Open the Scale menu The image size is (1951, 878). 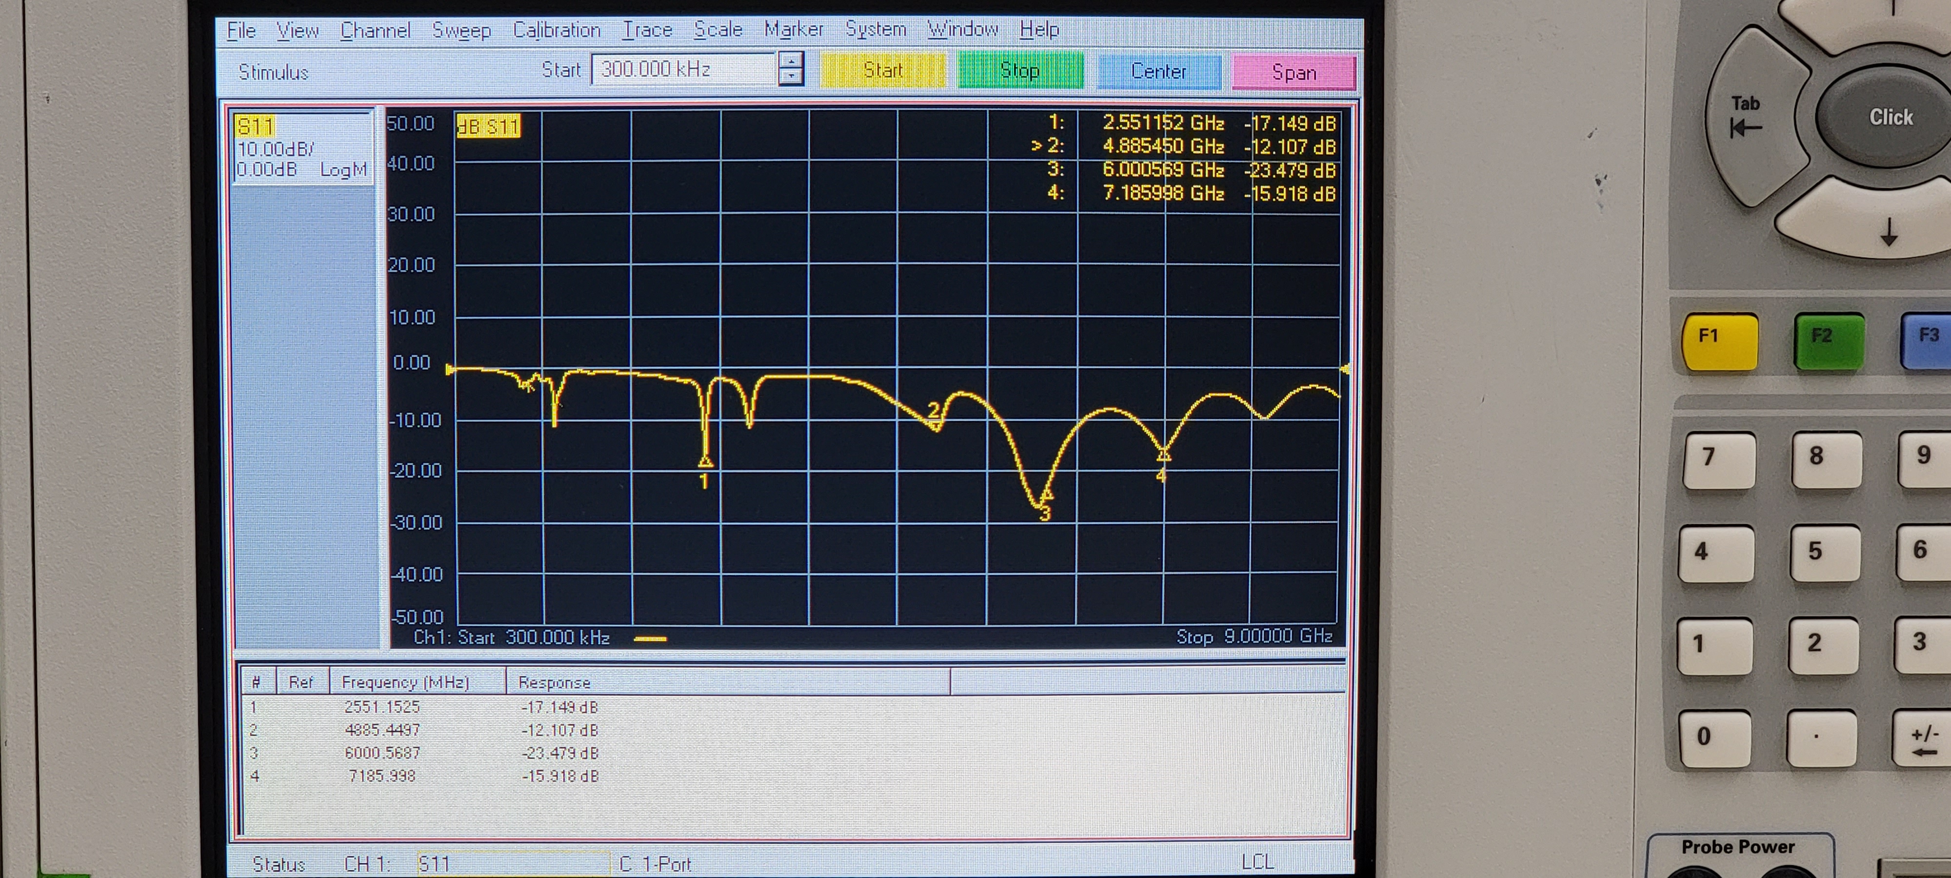pyautogui.click(x=717, y=30)
